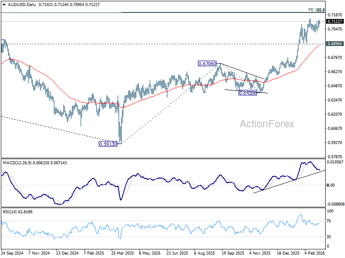The height and width of the screenshot is (258, 345).
Task: Select the 0.64870 price axis value
Action: coord(335,86)
